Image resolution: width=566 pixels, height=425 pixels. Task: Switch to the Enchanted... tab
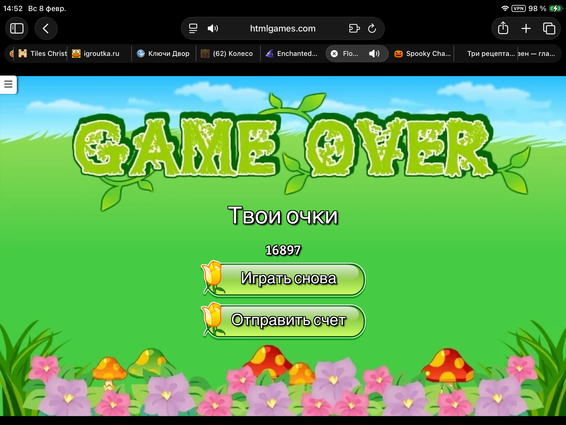click(297, 54)
